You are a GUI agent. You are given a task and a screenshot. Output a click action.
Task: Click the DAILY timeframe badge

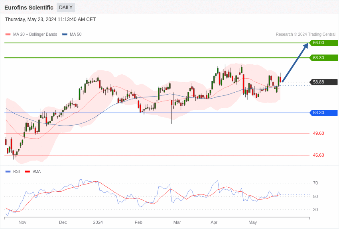tap(66, 8)
